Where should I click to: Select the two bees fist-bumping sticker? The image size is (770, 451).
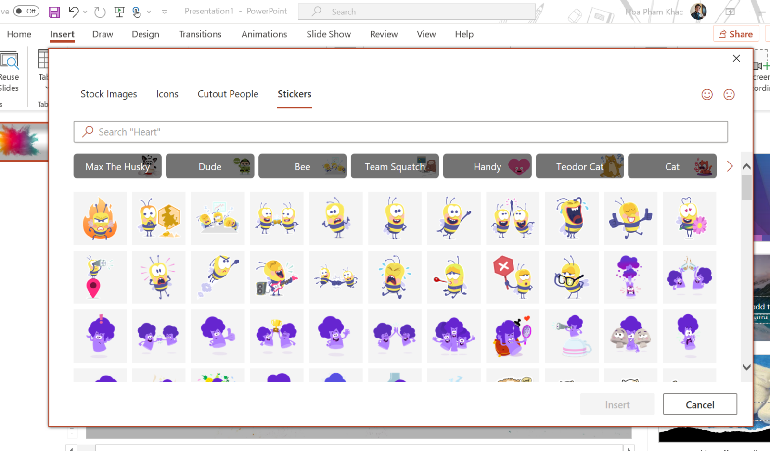point(277,218)
